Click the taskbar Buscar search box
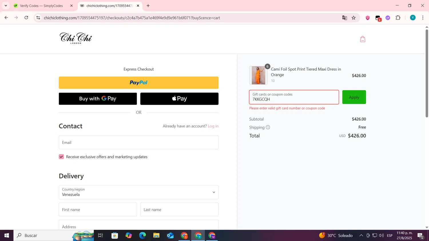The width and height of the screenshot is (429, 241). (53, 236)
